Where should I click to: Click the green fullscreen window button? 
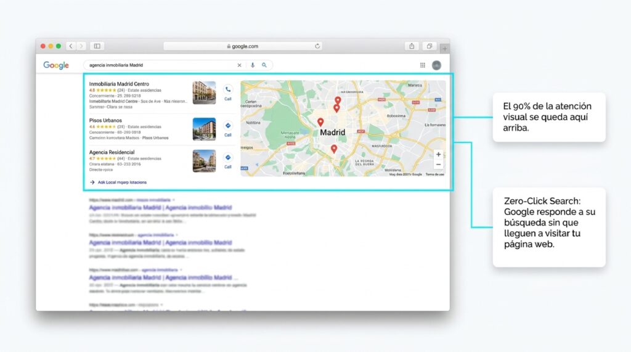(x=59, y=46)
